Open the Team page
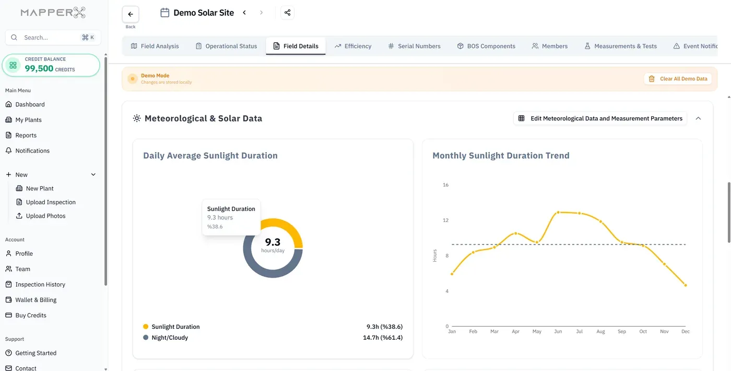The height and width of the screenshot is (371, 731). click(22, 269)
